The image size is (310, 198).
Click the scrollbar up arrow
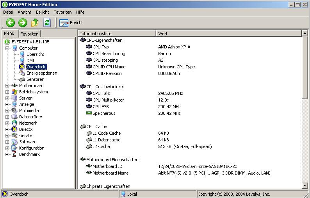(305, 33)
